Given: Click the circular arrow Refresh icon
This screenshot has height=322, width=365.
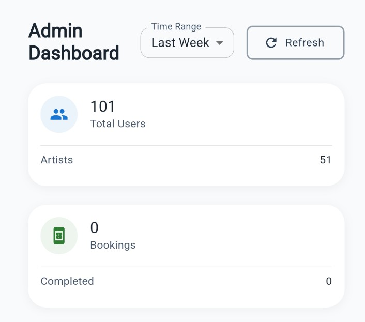Looking at the screenshot, I should (271, 43).
